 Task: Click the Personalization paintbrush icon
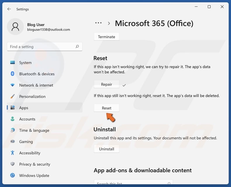(13, 96)
